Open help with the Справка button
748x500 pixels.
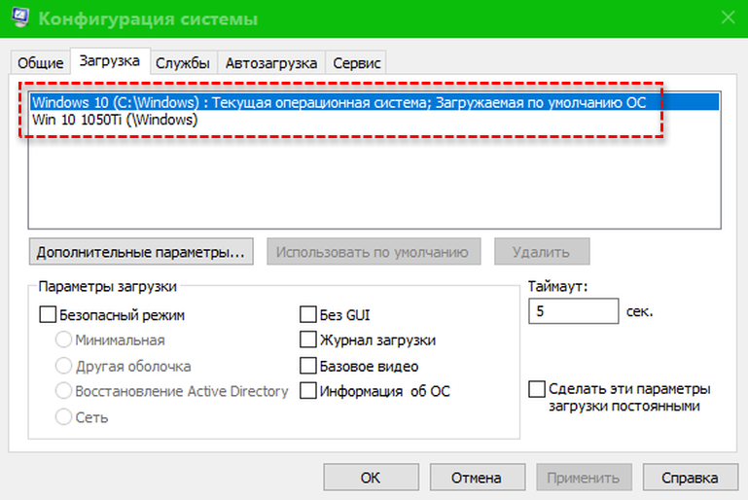tap(690, 477)
